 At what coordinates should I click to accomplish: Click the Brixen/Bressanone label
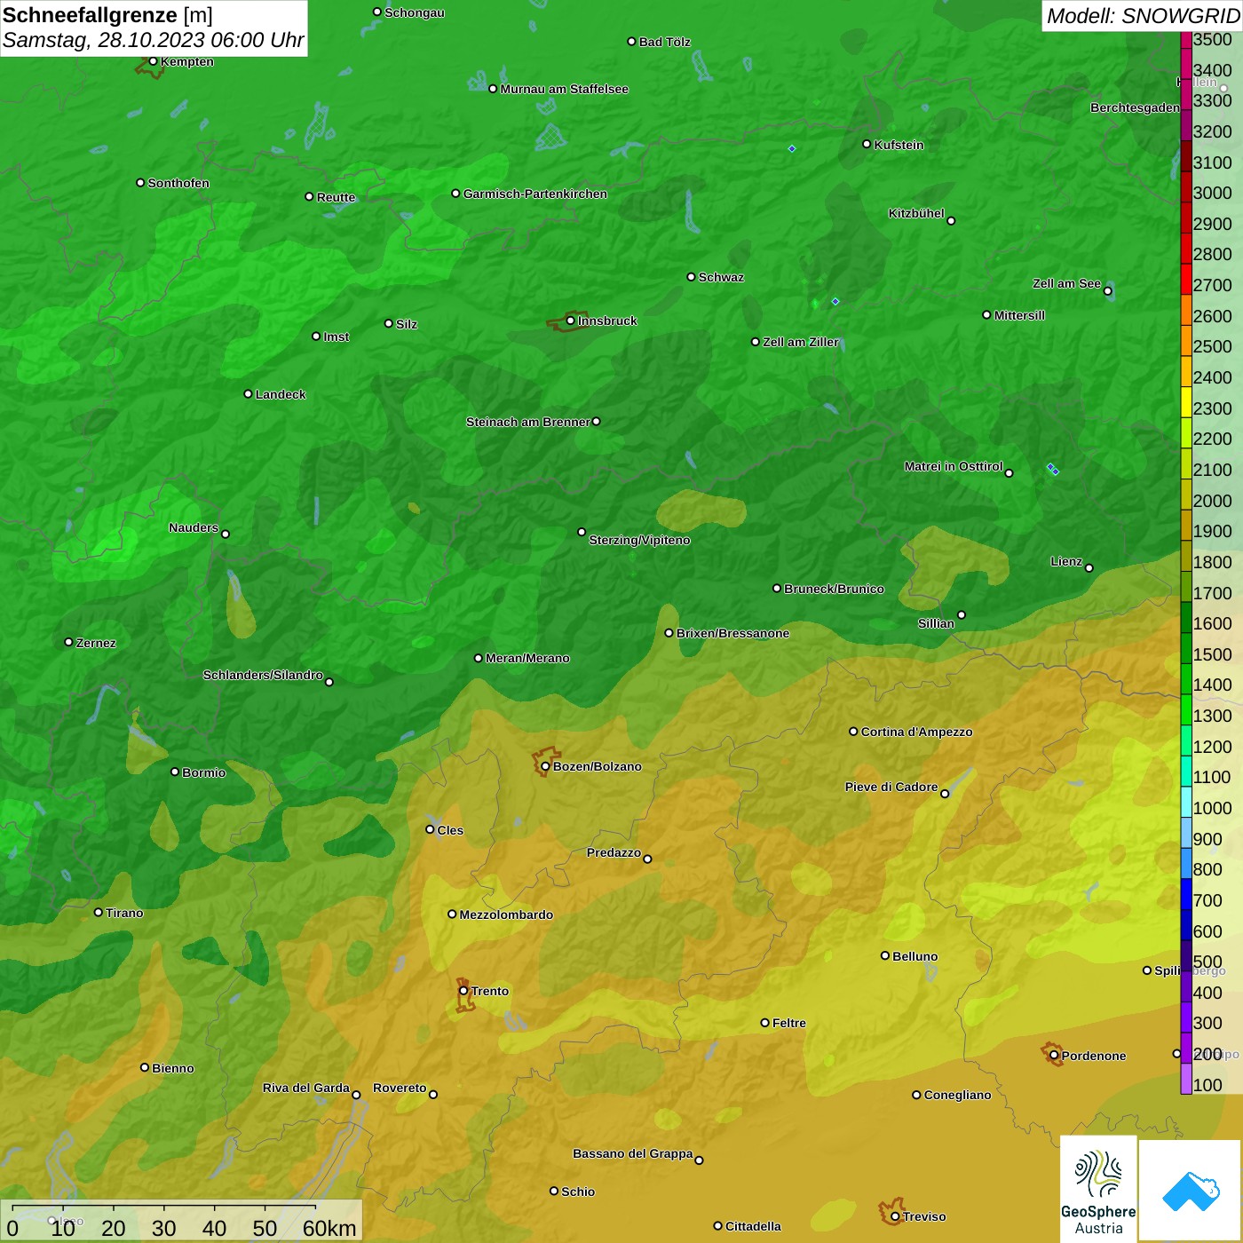[x=733, y=633]
